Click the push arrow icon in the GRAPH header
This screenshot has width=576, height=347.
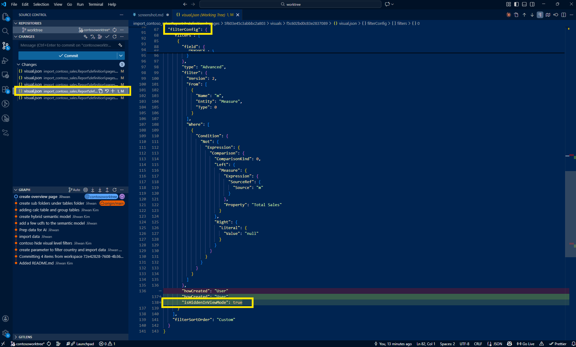[107, 190]
